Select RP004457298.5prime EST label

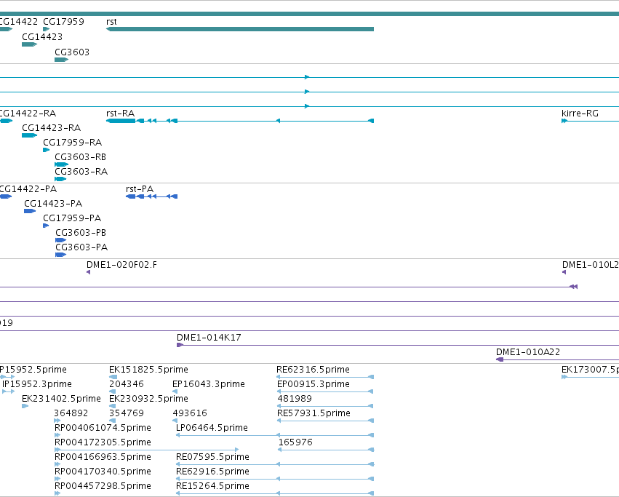[103, 486]
